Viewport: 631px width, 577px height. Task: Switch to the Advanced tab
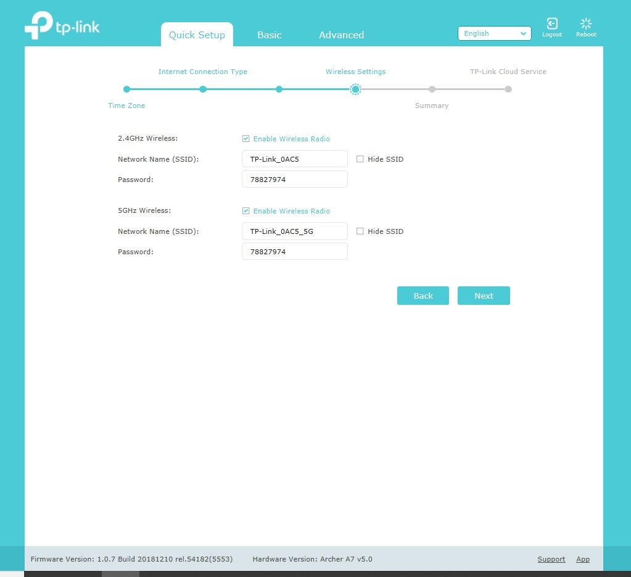340,35
